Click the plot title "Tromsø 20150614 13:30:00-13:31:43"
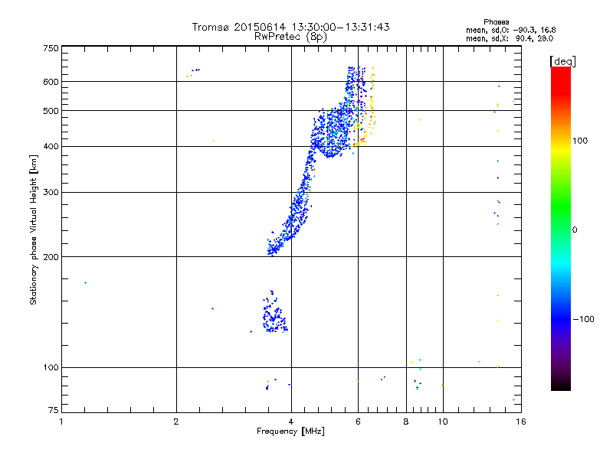Viewport: 613px width, 459px height. pos(290,27)
